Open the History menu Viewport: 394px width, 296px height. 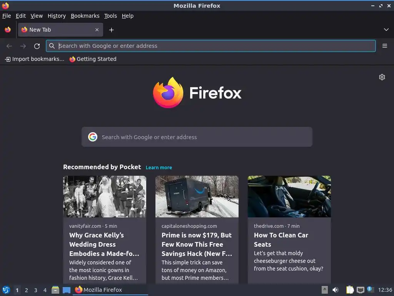pos(57,16)
